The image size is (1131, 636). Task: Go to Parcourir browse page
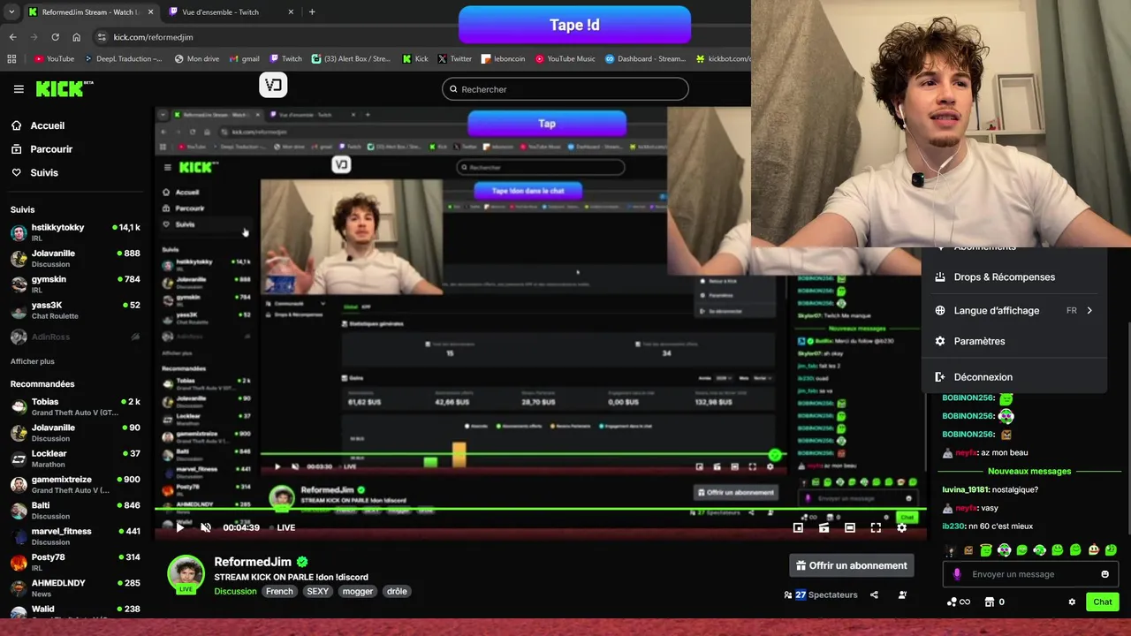click(x=51, y=149)
